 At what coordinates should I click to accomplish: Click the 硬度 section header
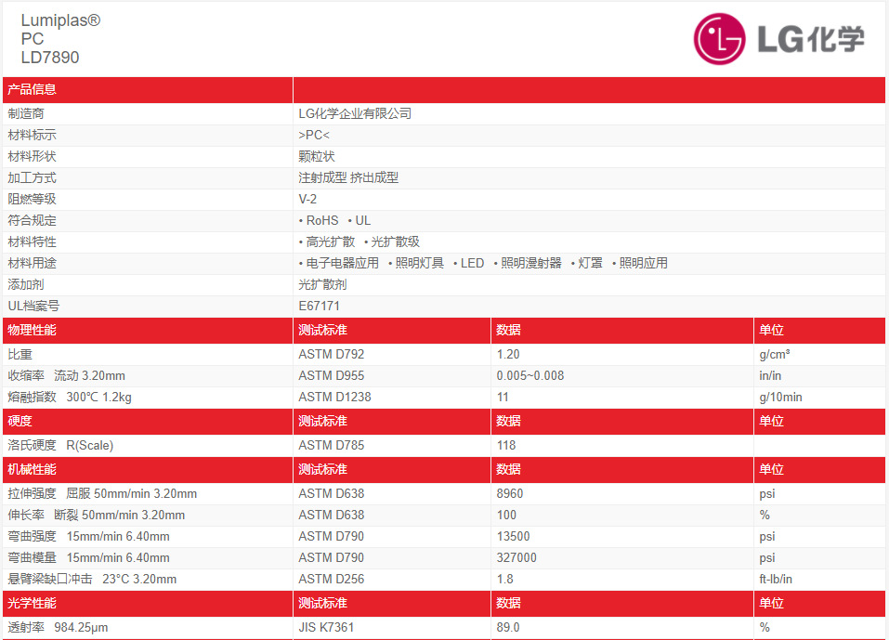click(x=20, y=421)
